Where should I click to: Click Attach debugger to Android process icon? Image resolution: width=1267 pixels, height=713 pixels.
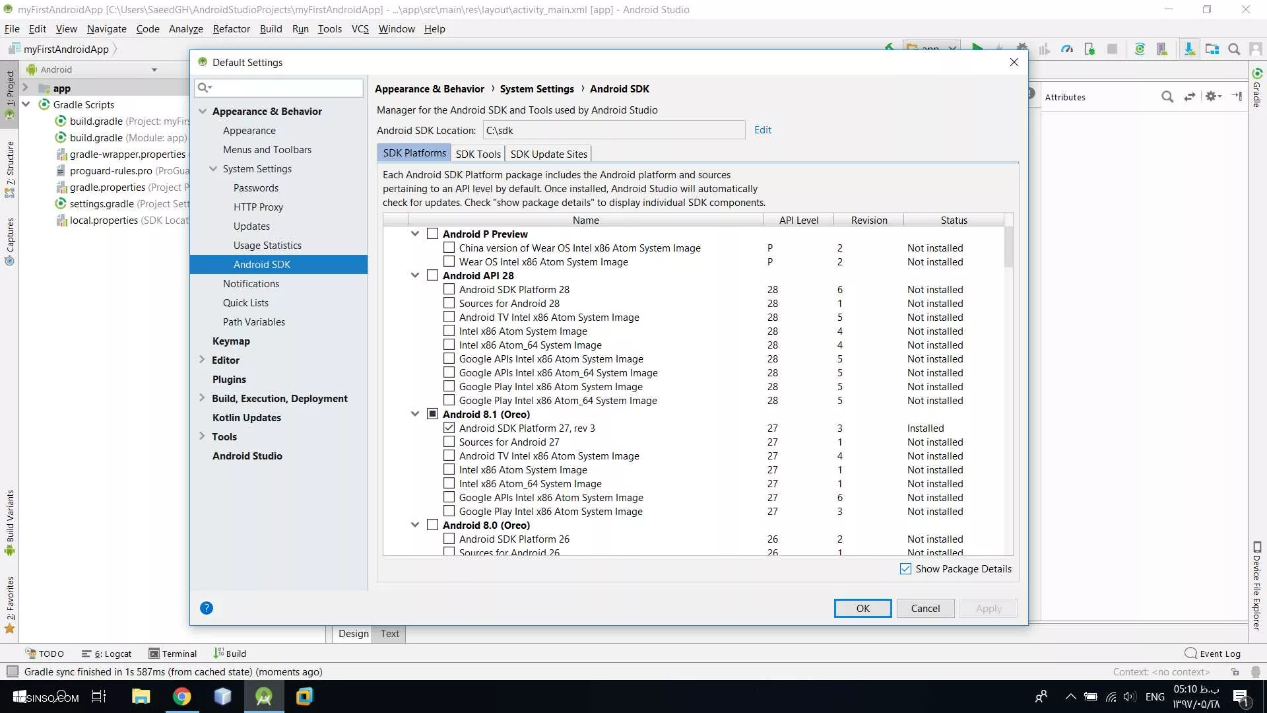pos(1089,49)
